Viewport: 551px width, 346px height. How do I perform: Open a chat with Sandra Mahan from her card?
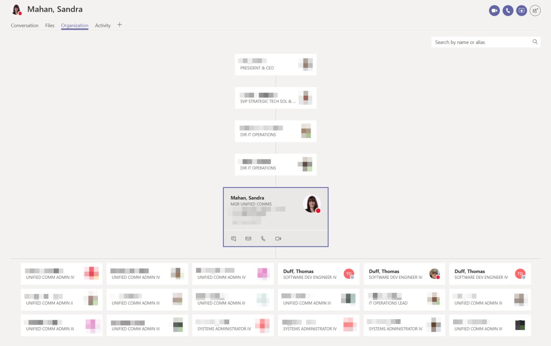tap(233, 238)
